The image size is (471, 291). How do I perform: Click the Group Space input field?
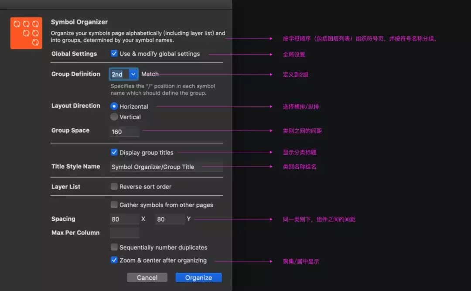tap(125, 131)
